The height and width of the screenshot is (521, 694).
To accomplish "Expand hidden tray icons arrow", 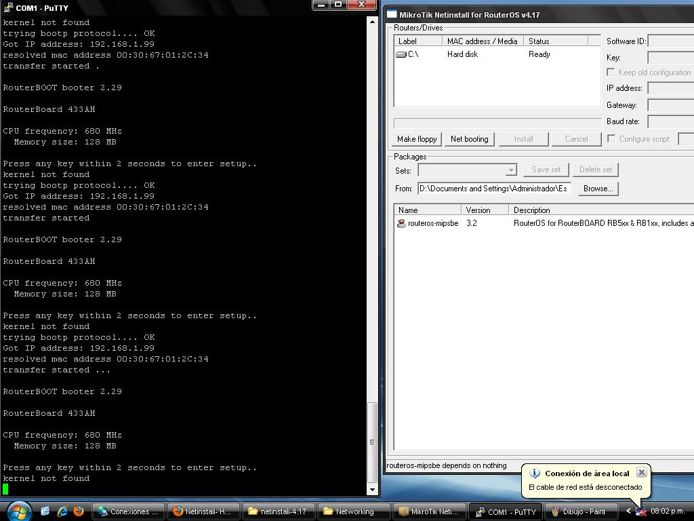I will coord(628,512).
